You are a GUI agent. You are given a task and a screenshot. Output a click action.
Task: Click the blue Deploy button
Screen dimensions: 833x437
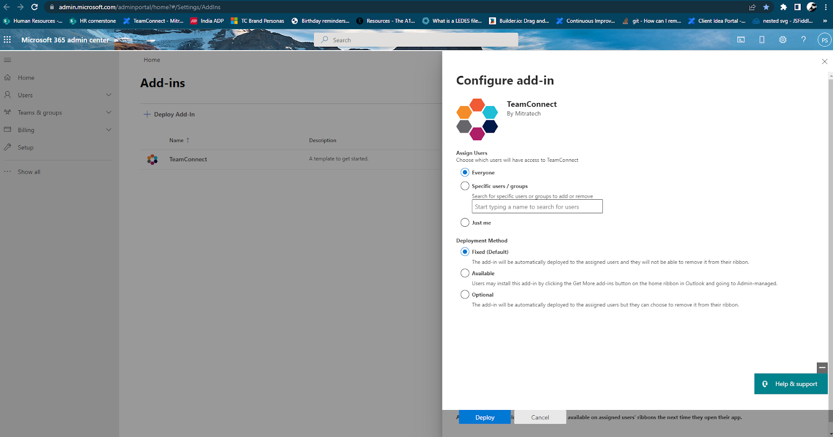pos(485,417)
